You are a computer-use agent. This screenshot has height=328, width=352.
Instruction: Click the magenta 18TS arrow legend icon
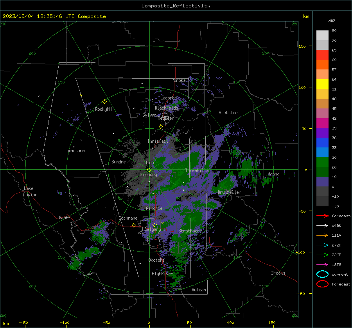click(x=322, y=265)
